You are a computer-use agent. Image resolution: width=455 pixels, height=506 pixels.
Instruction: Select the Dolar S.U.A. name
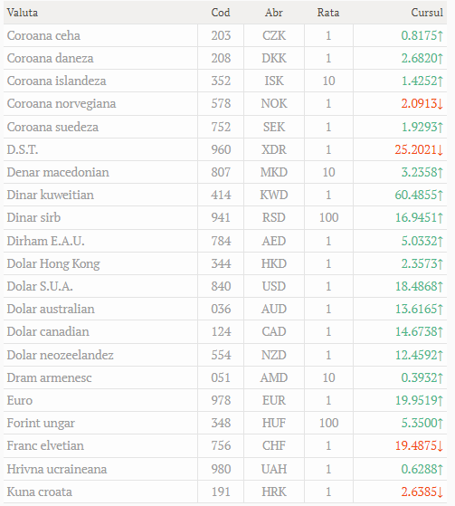point(40,286)
